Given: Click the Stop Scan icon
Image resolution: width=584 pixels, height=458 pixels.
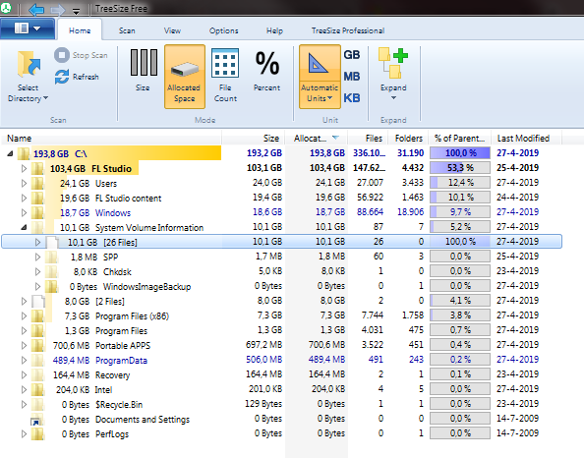Looking at the screenshot, I should (x=62, y=55).
